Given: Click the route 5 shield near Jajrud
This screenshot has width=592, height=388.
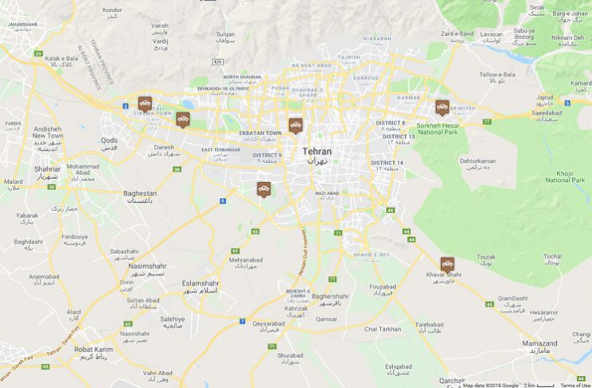Looking at the screenshot, I should (x=567, y=103).
